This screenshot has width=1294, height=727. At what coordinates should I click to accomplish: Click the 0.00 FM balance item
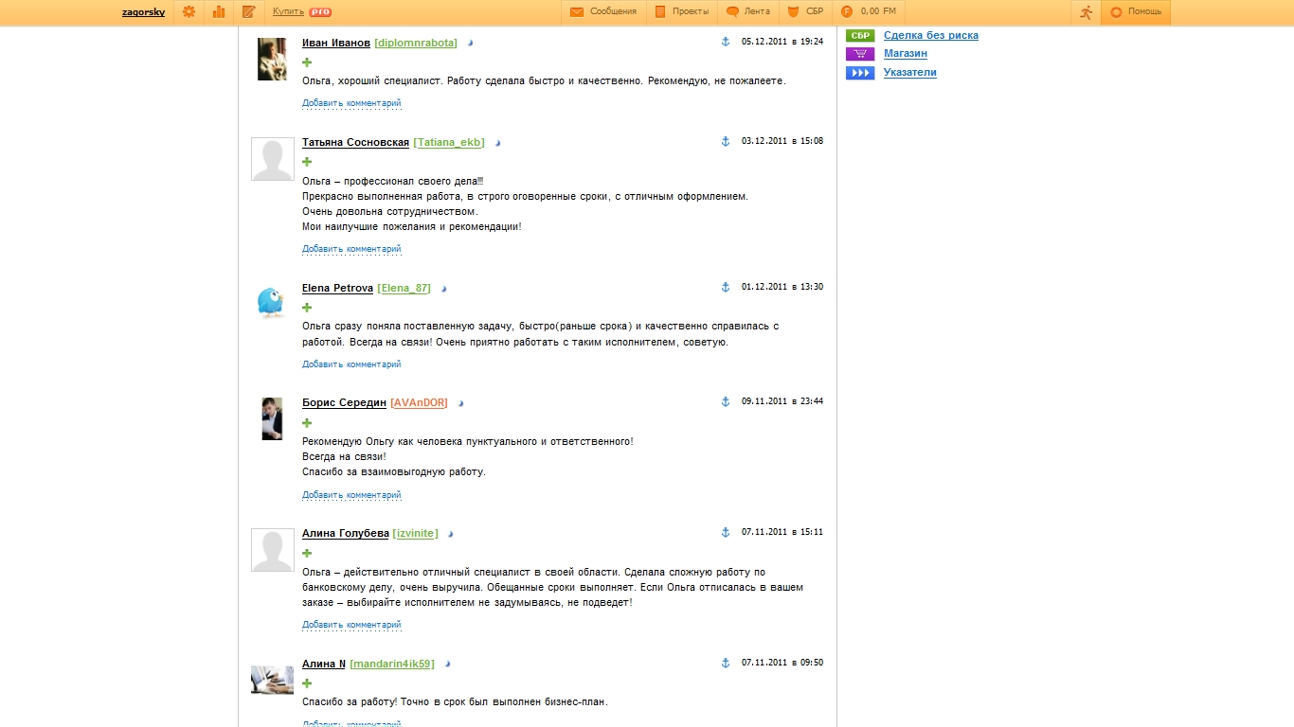click(869, 12)
